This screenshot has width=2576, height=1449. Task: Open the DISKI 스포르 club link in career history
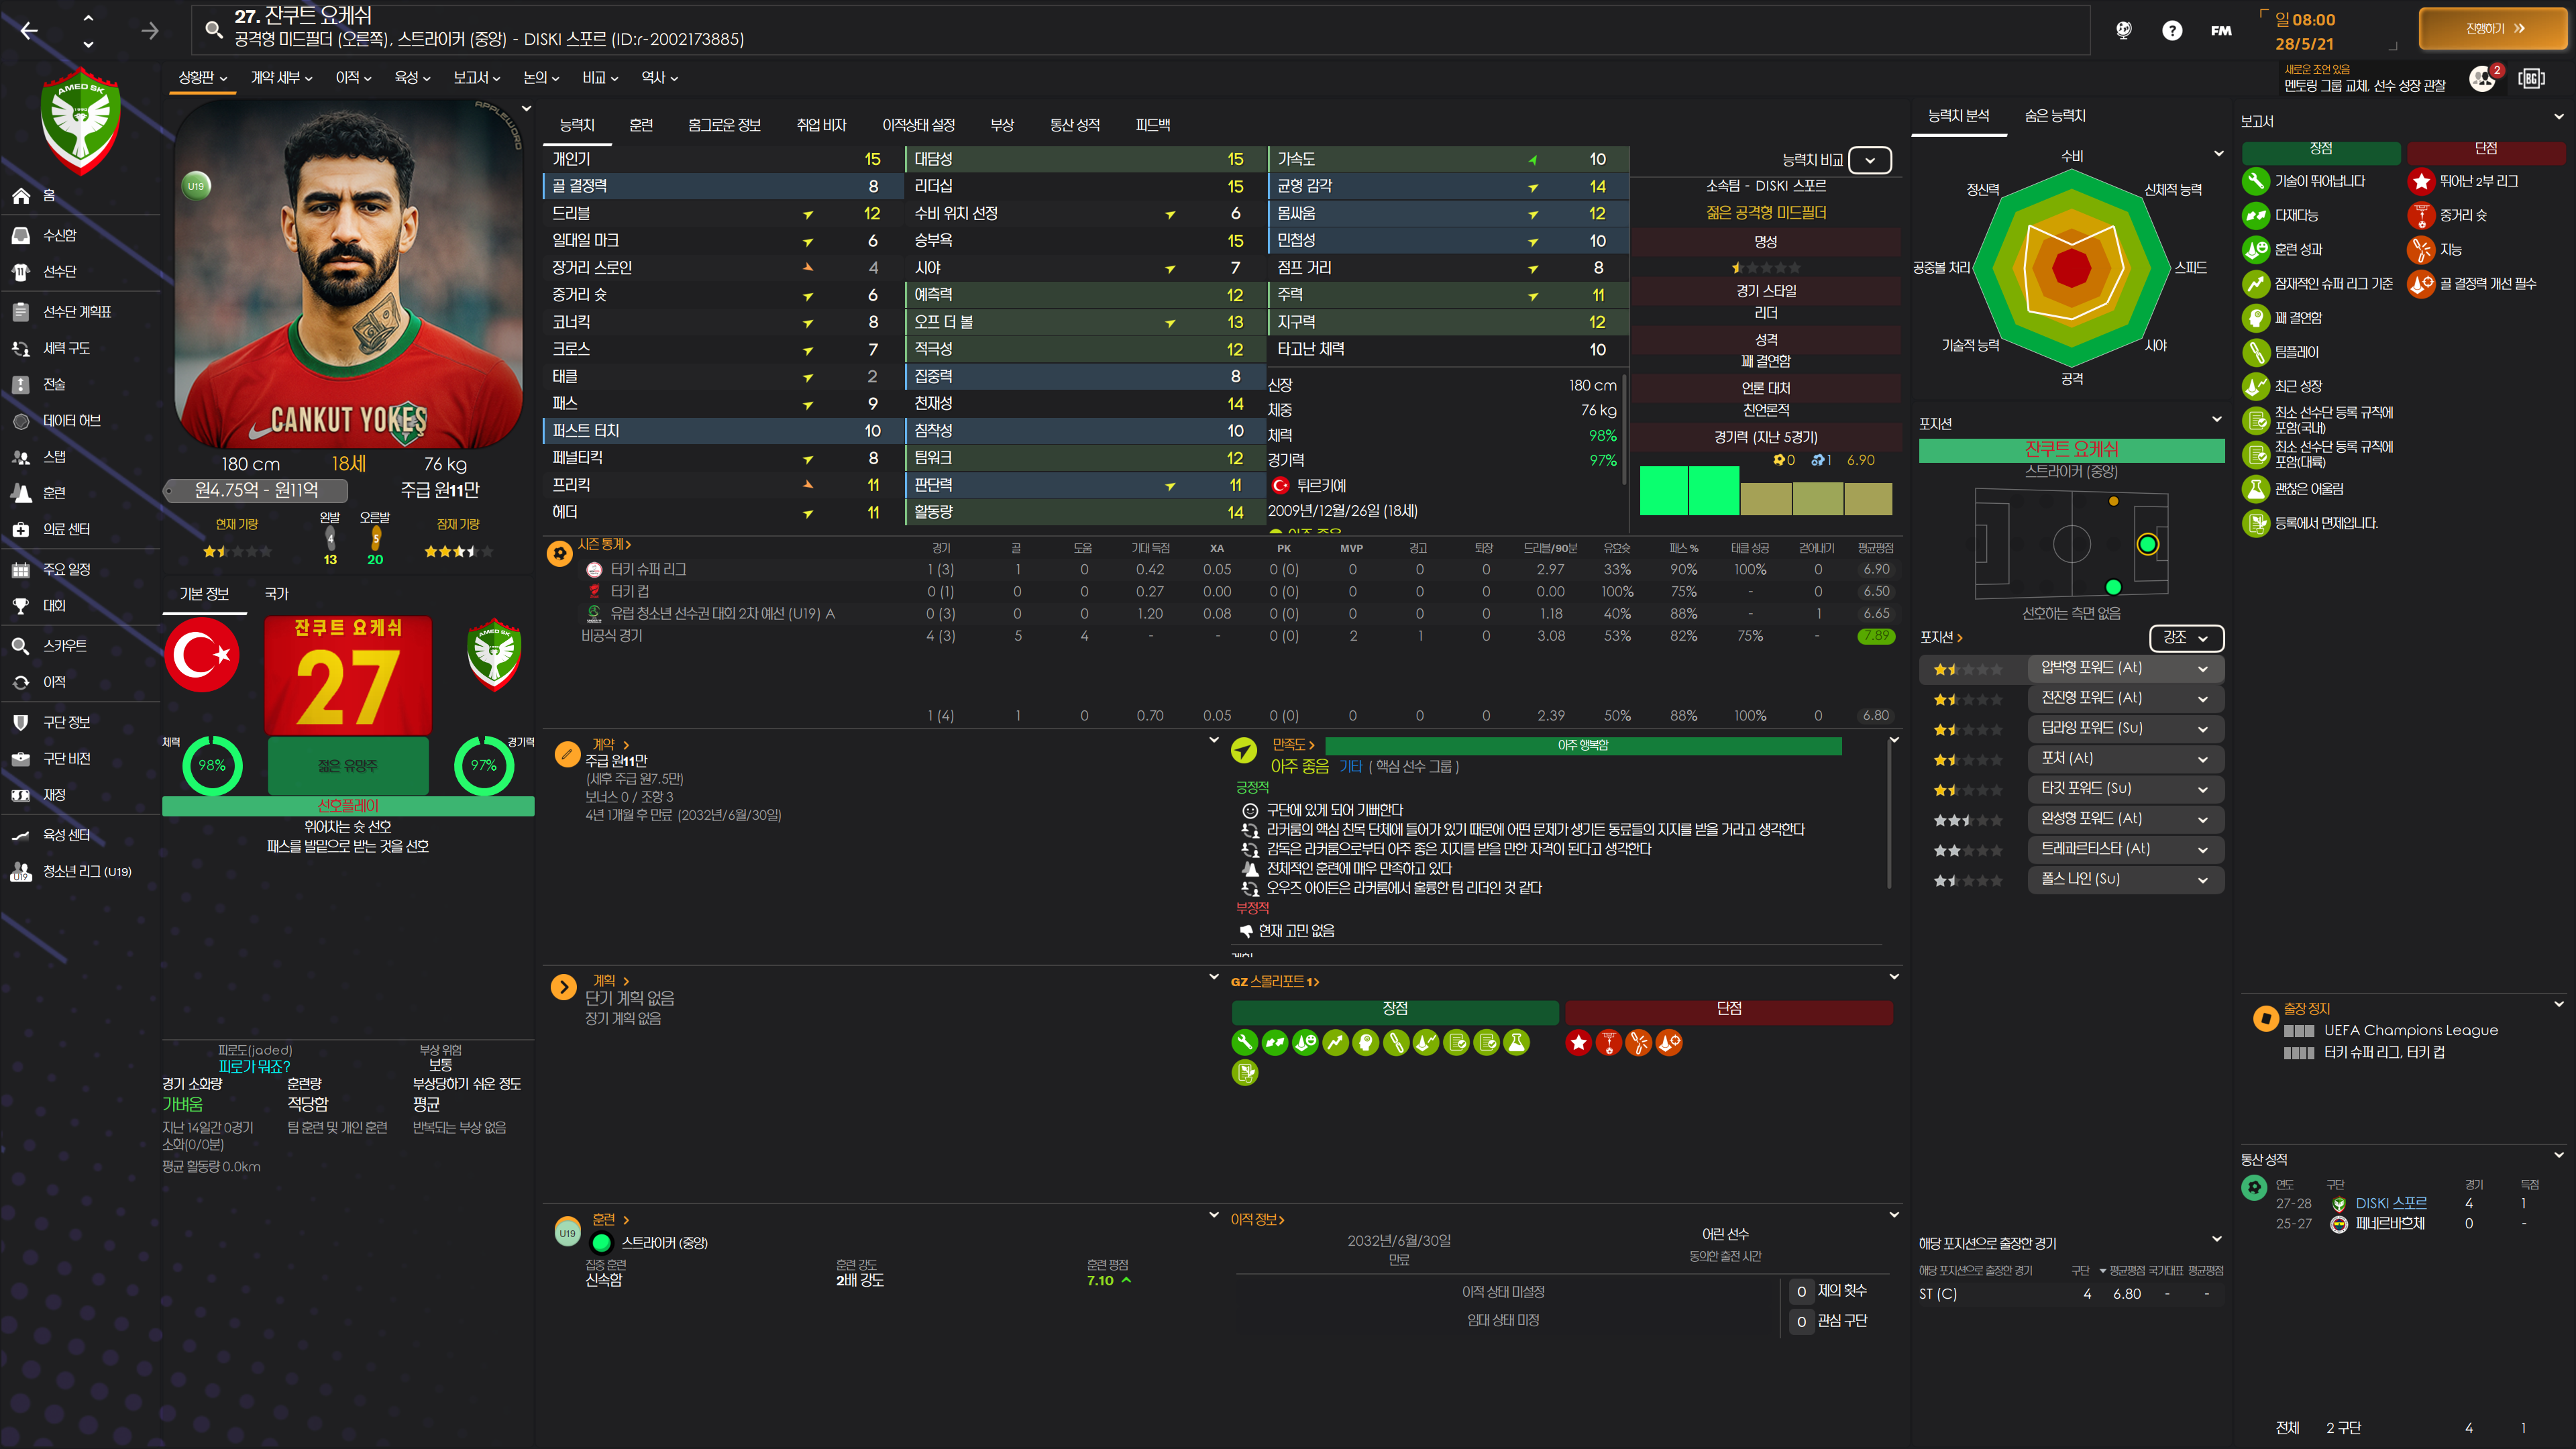coord(2390,1203)
